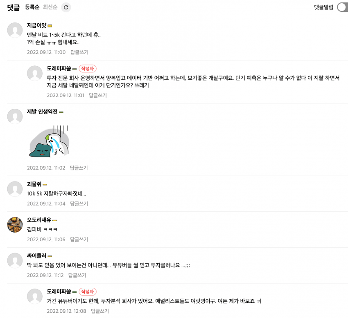The image size is (348, 318).
Task: Open 싸이클러 username link
Action: [x=36, y=256]
